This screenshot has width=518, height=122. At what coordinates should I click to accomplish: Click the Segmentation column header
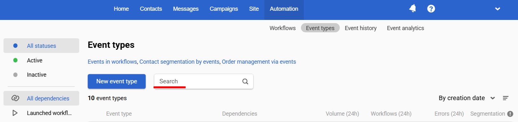(487, 114)
